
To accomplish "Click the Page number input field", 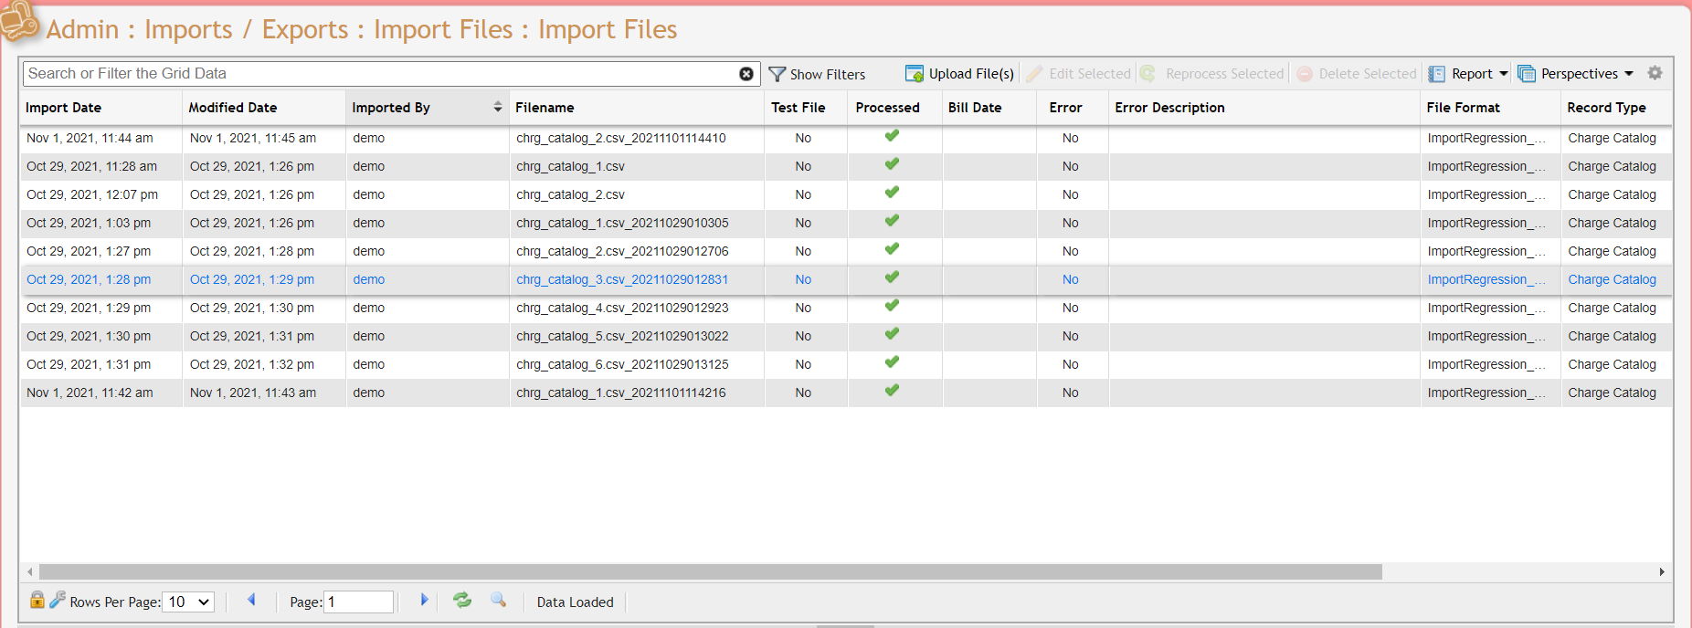I will (x=359, y=602).
